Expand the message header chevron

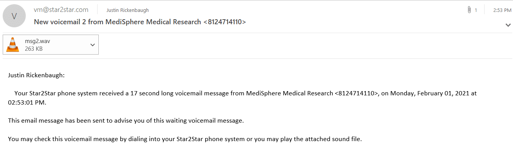[x=508, y=25]
